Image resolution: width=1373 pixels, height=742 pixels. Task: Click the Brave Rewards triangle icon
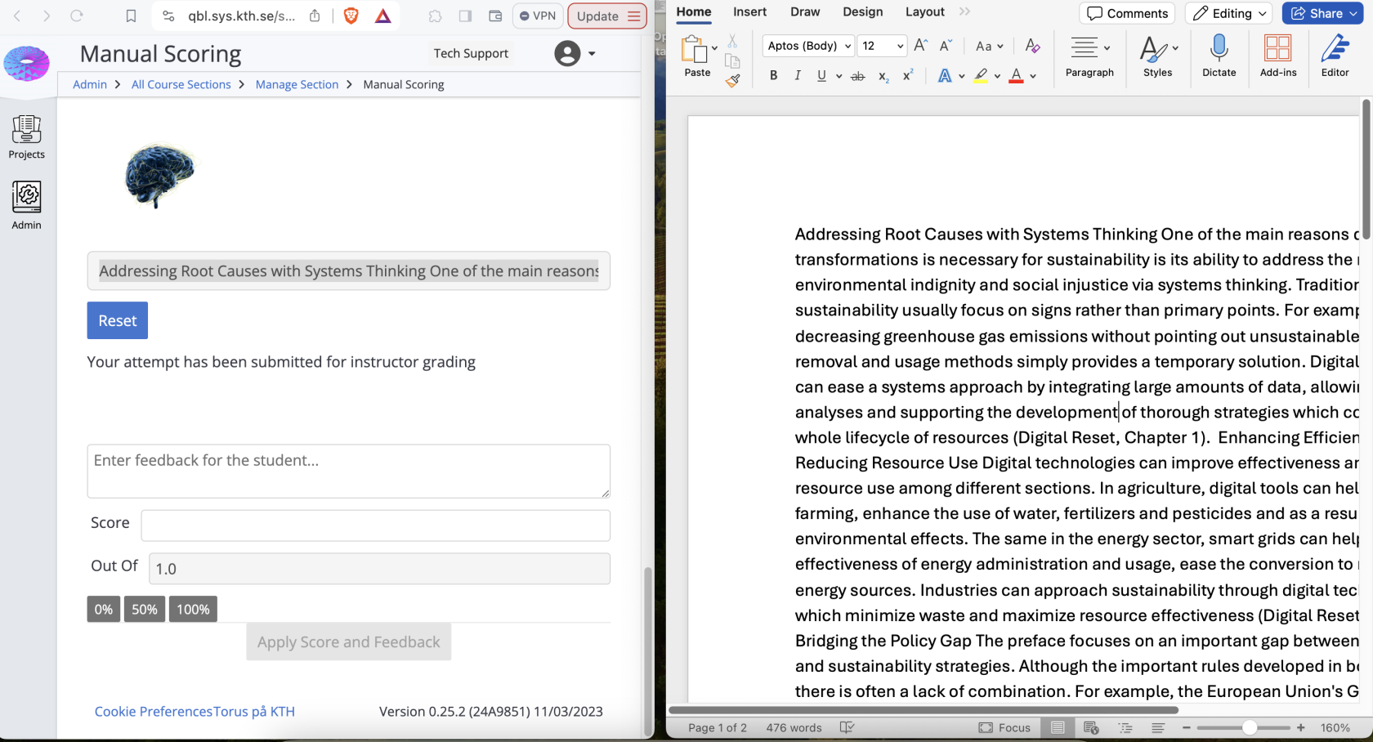382,16
